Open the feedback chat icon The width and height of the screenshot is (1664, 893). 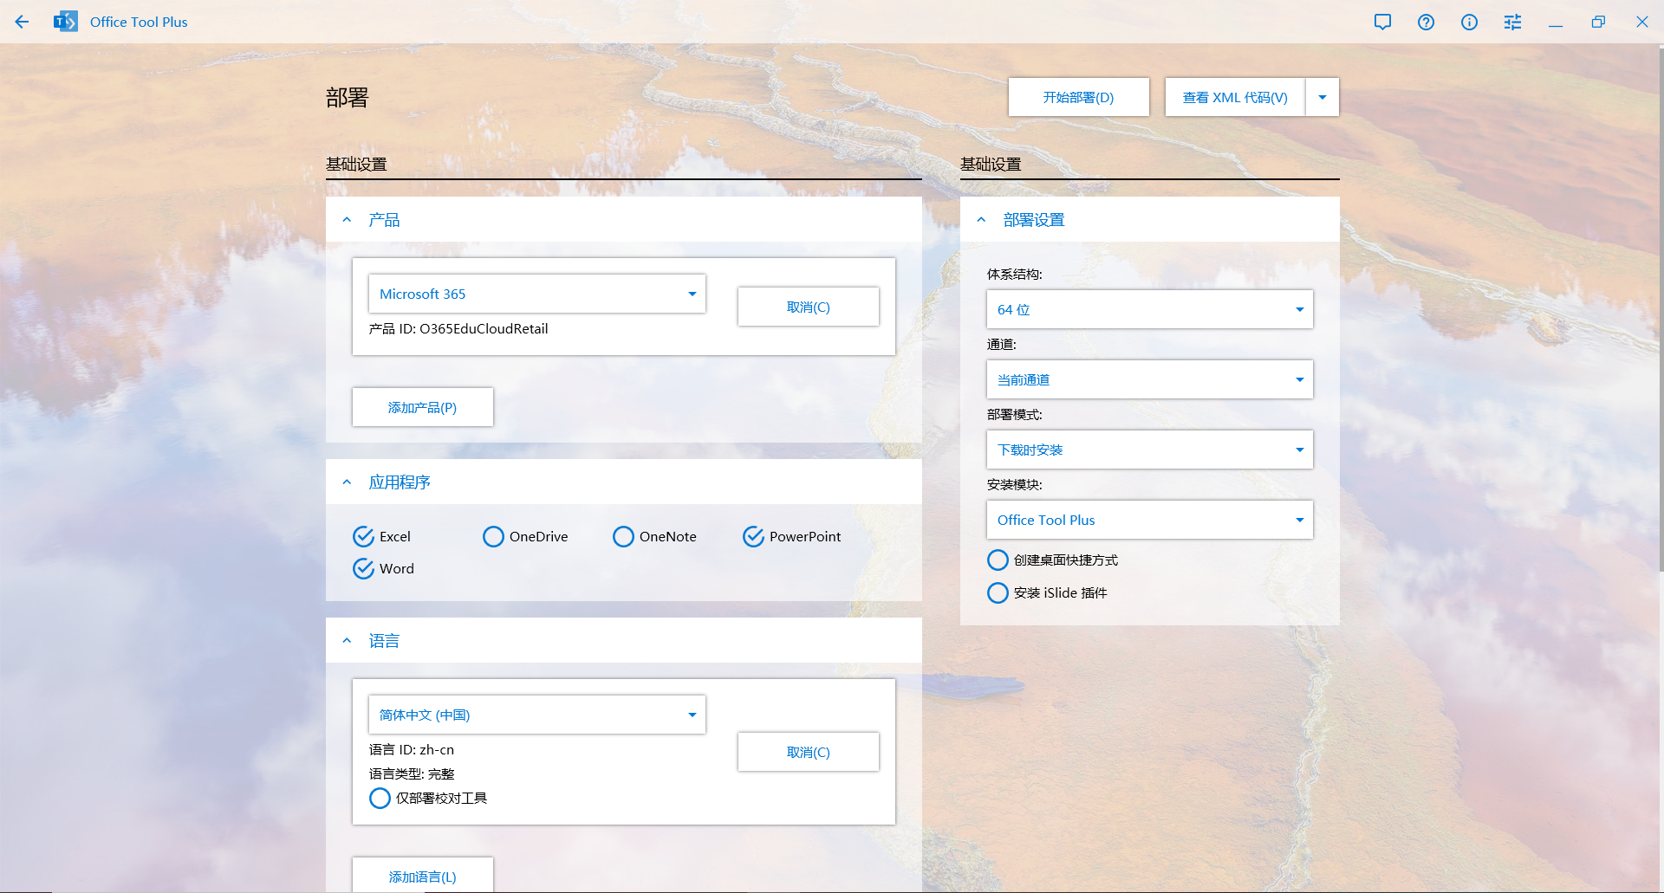point(1382,22)
